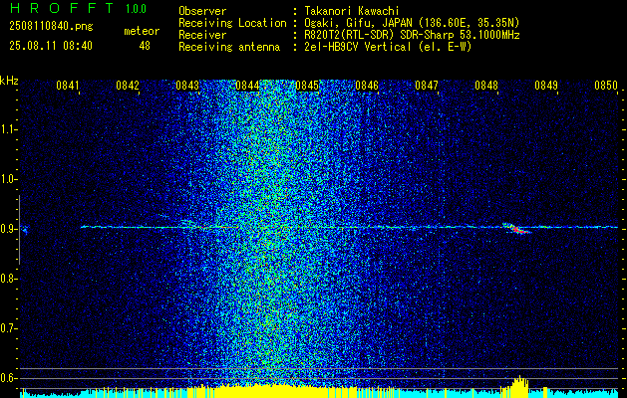
Task: Click the date 25.08.11 08:40
Action: pos(51,46)
